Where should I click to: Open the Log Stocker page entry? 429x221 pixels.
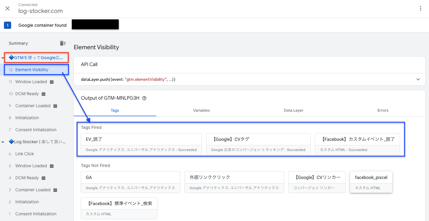click(37, 142)
